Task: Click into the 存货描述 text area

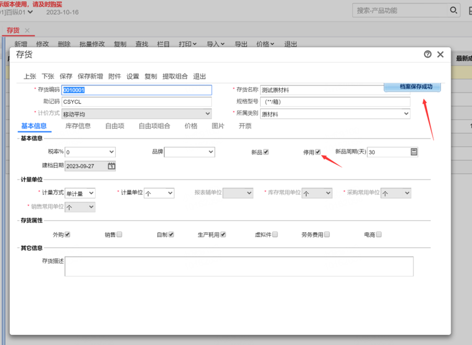Action: click(x=239, y=266)
